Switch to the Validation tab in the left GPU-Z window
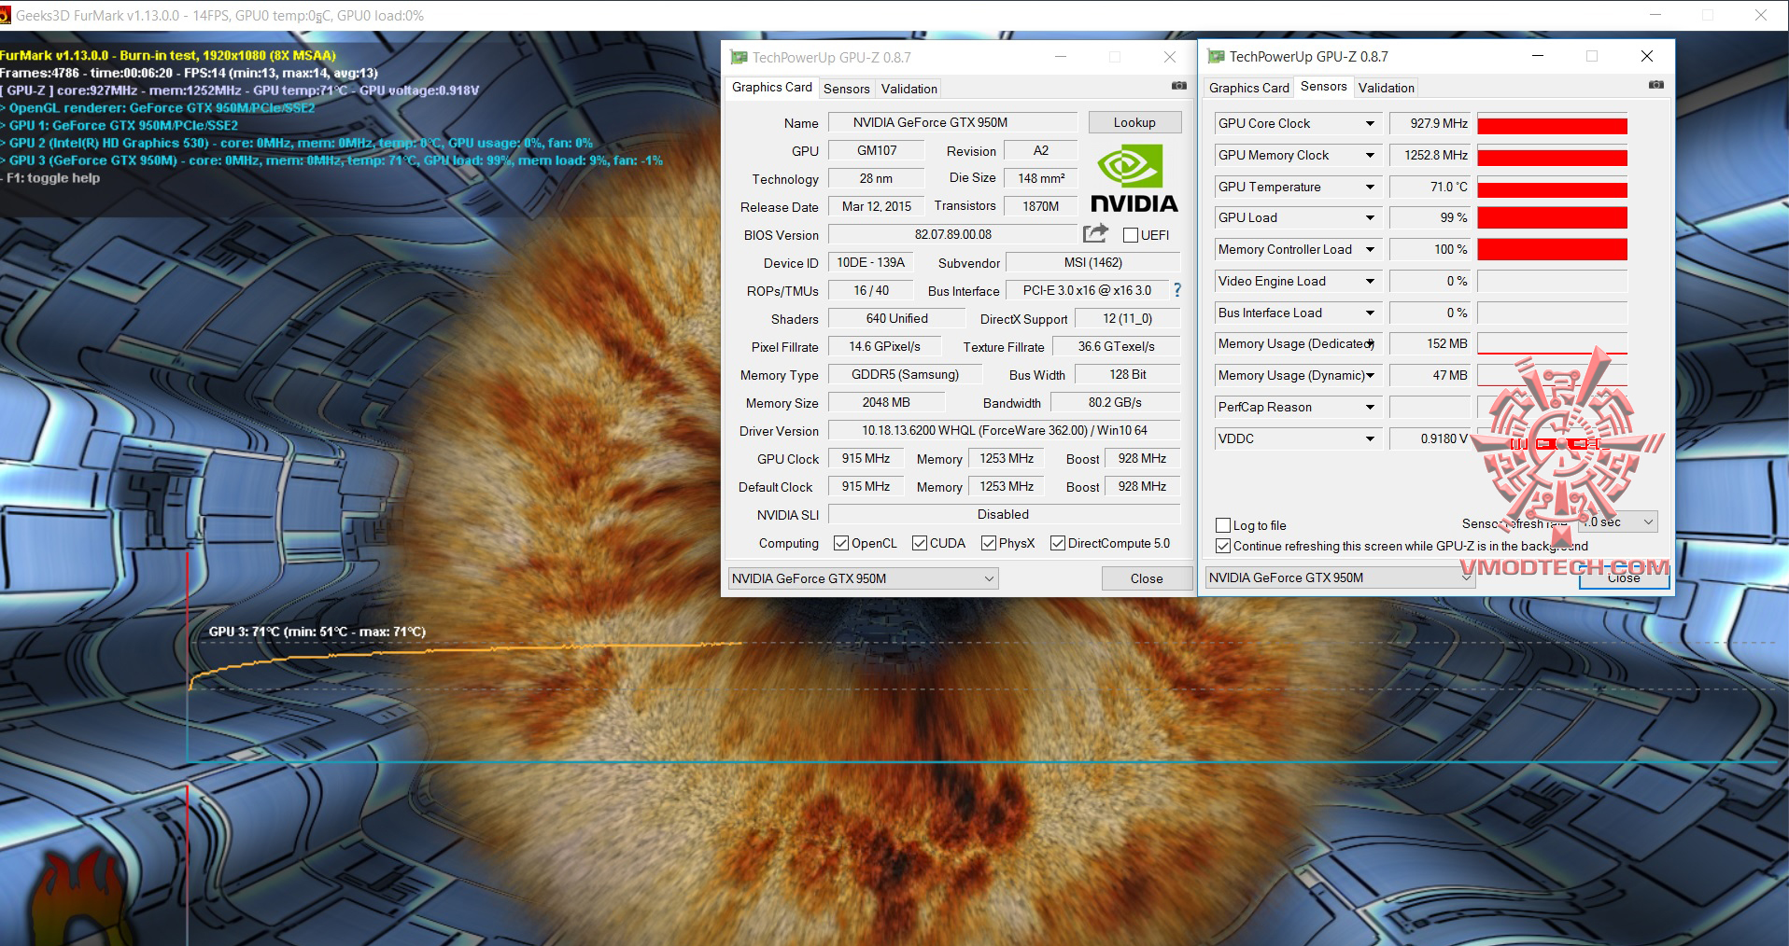This screenshot has height=946, width=1789. click(x=909, y=89)
